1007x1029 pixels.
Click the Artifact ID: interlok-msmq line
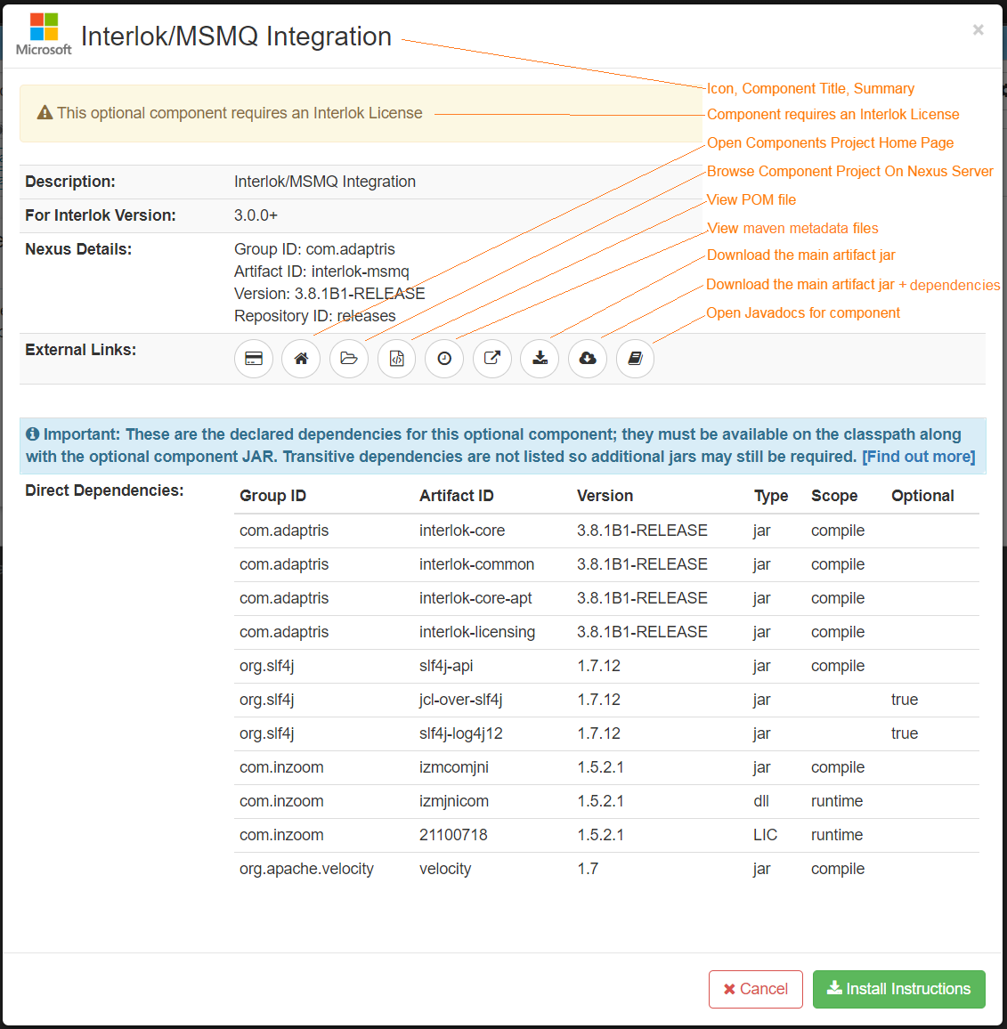321,271
